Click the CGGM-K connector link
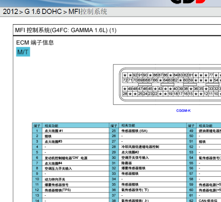The height and width of the screenshot is (202, 221). (x=183, y=111)
